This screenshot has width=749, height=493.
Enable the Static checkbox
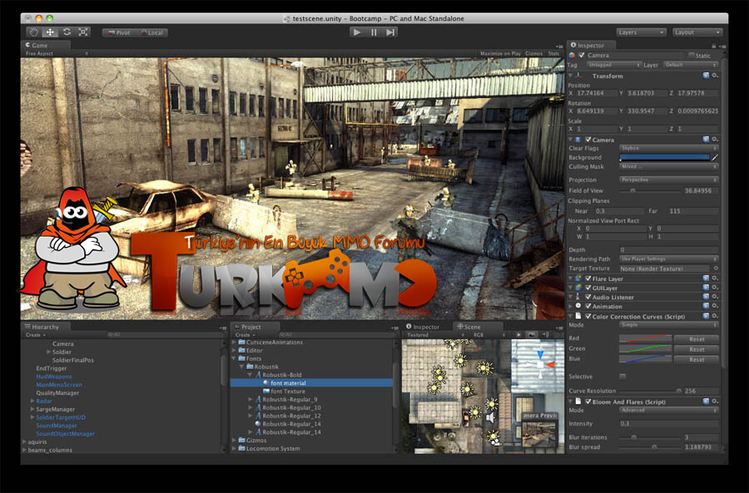pos(692,56)
